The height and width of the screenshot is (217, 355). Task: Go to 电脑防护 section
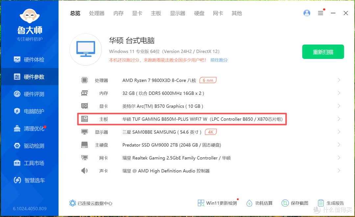pyautogui.click(x=29, y=111)
